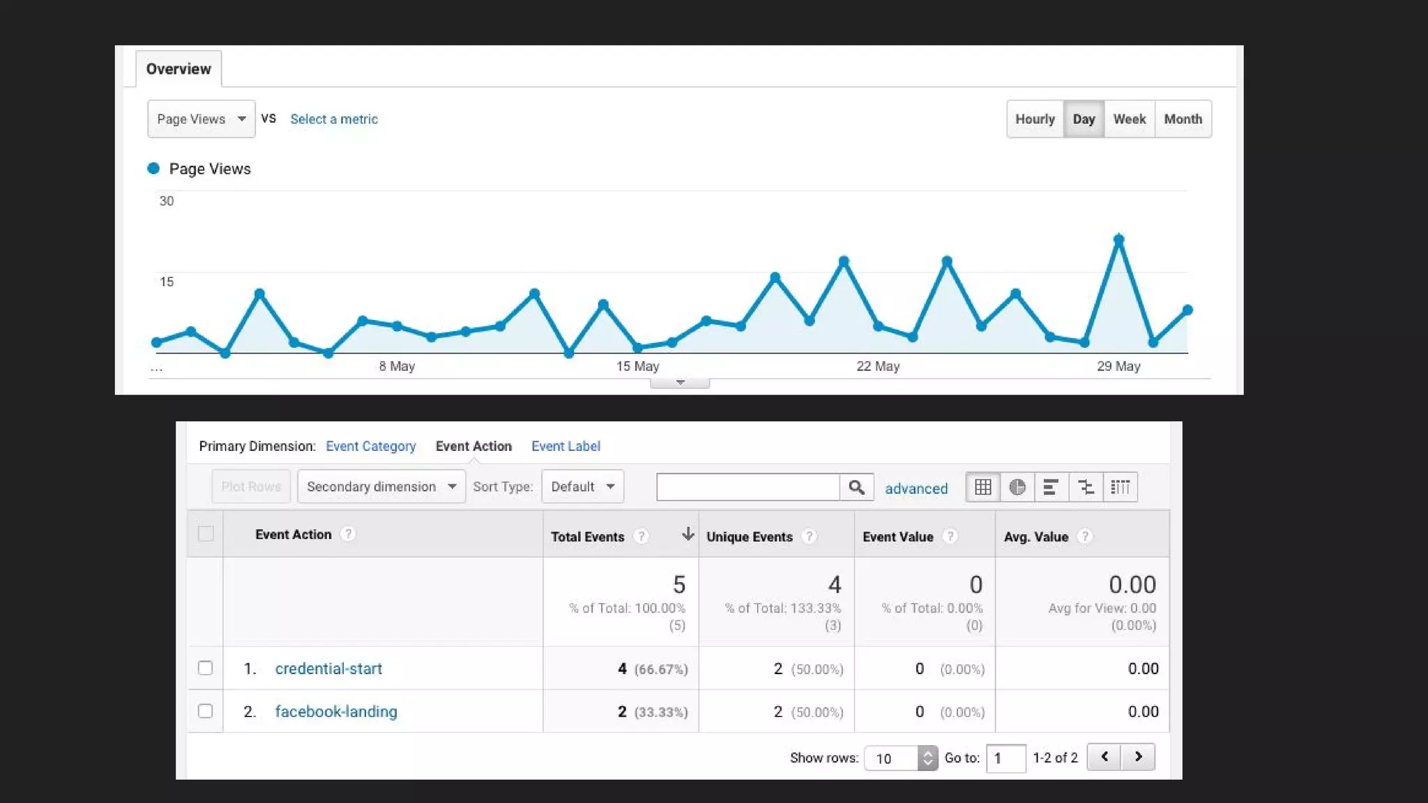Toggle the select-all header checkbox
The image size is (1428, 803).
206,534
